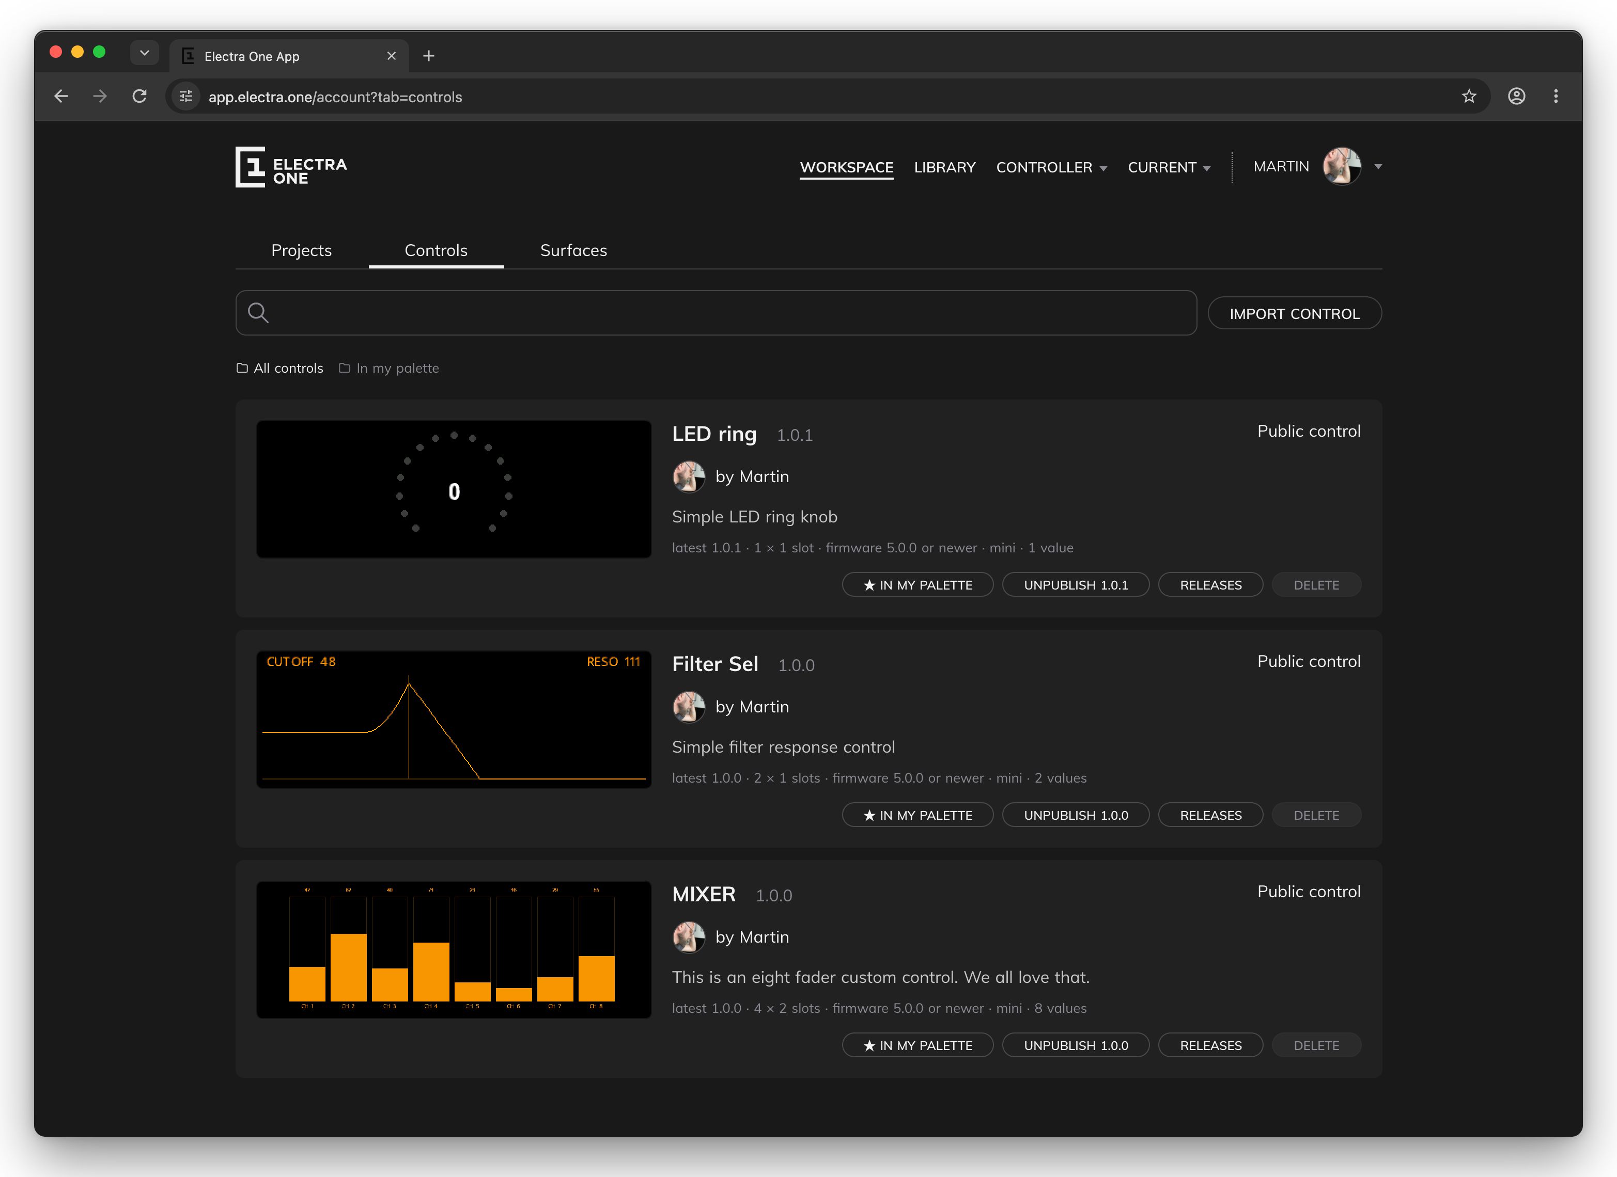Screen dimensions: 1617x1177
Task: Click author avatar on MIXER card
Action: [689, 937]
